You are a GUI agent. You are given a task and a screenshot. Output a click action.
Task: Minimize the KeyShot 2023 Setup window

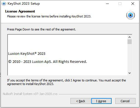pos(107,4)
